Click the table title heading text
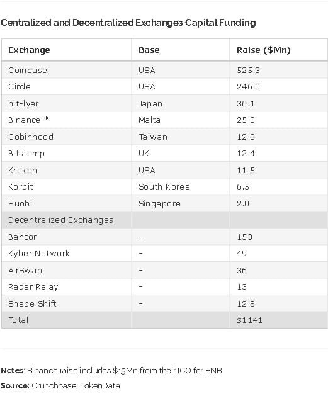 pyautogui.click(x=128, y=23)
